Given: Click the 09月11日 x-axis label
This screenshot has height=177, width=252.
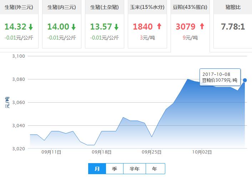Looking at the screenshot, I should tap(51, 152).
